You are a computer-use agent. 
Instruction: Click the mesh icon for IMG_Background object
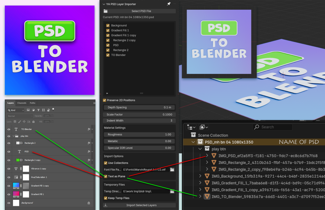(207, 176)
